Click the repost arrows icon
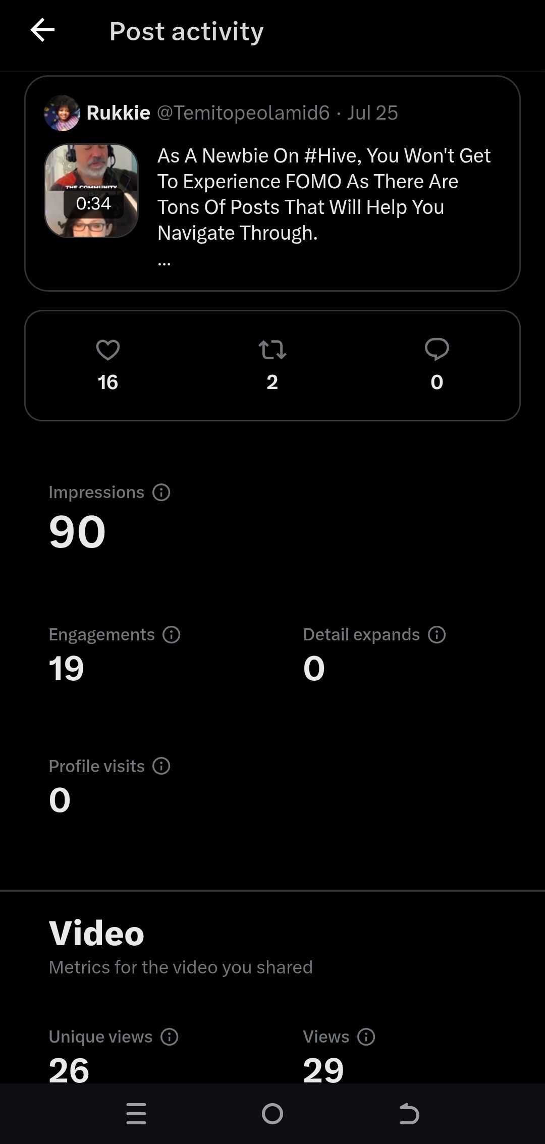Screen dimensions: 545x1144 click(272, 350)
